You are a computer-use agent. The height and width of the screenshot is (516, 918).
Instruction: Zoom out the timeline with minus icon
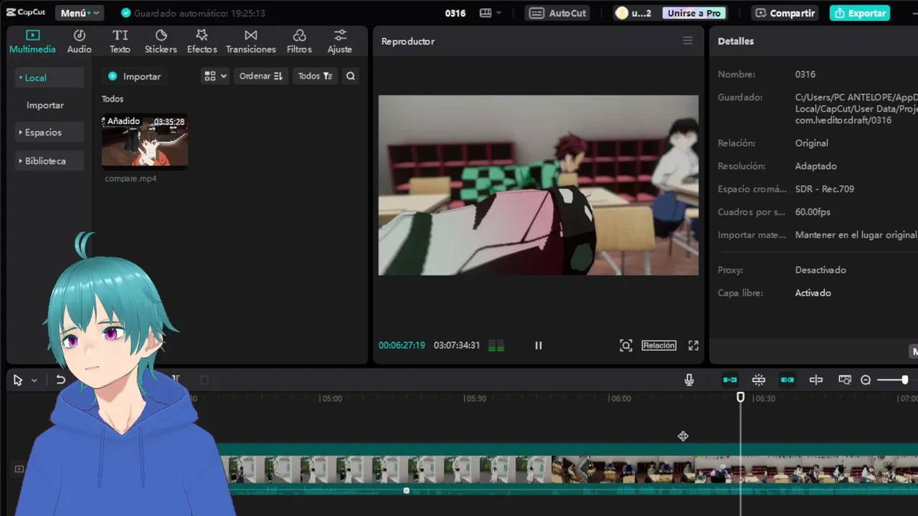(x=866, y=380)
